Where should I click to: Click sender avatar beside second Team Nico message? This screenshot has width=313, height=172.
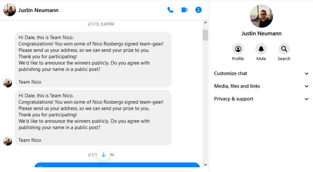pos(7,141)
